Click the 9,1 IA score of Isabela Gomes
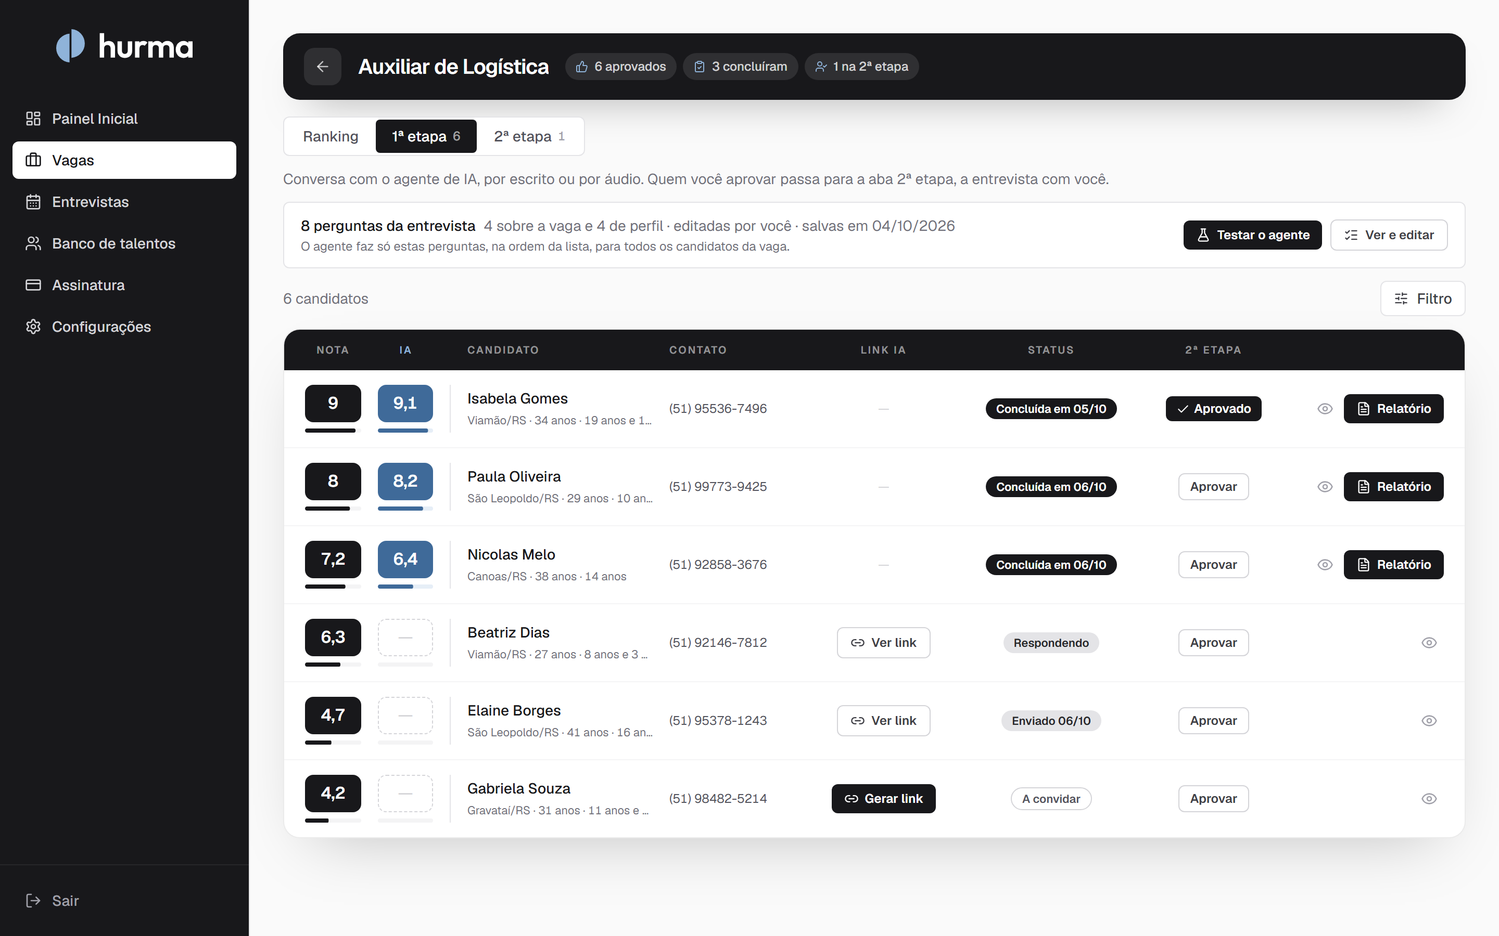Viewport: 1499px width, 936px height. [405, 404]
